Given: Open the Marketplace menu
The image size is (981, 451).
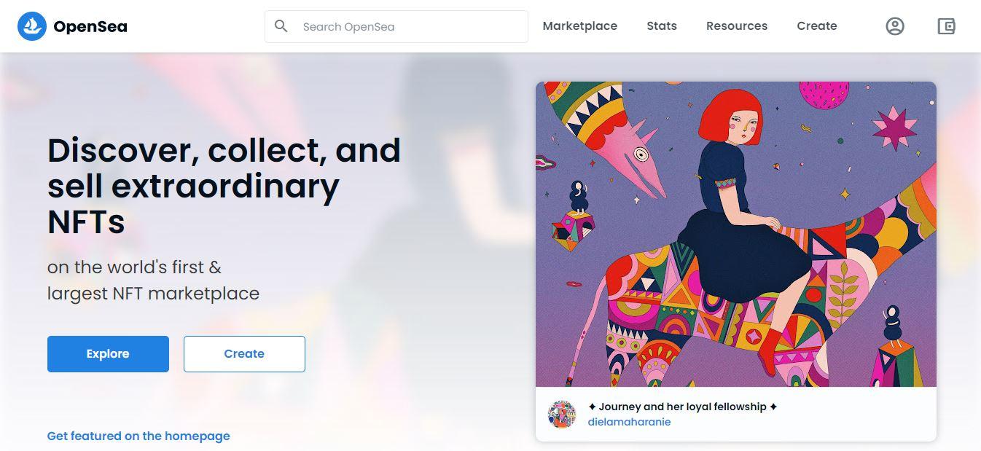Looking at the screenshot, I should click(579, 26).
